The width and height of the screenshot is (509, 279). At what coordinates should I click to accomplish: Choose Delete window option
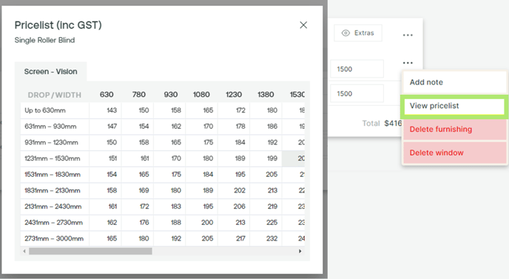coord(454,152)
